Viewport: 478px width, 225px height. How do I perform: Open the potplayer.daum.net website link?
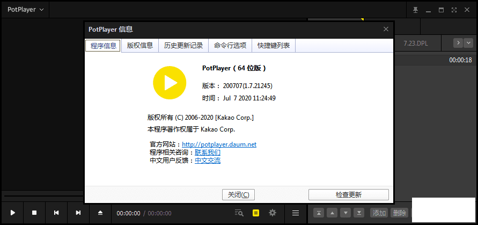pyautogui.click(x=219, y=144)
